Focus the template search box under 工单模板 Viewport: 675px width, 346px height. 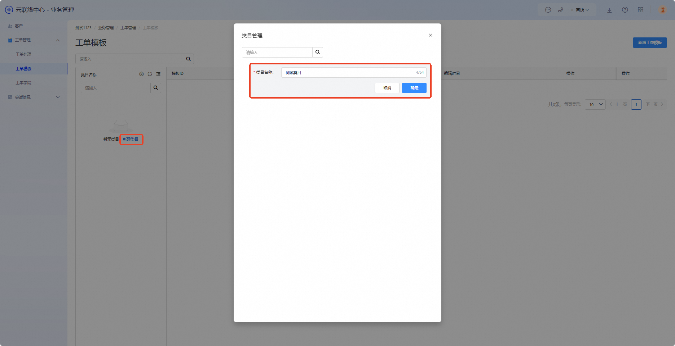129,59
